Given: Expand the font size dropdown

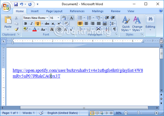Looking at the screenshot, I should 58,18.
